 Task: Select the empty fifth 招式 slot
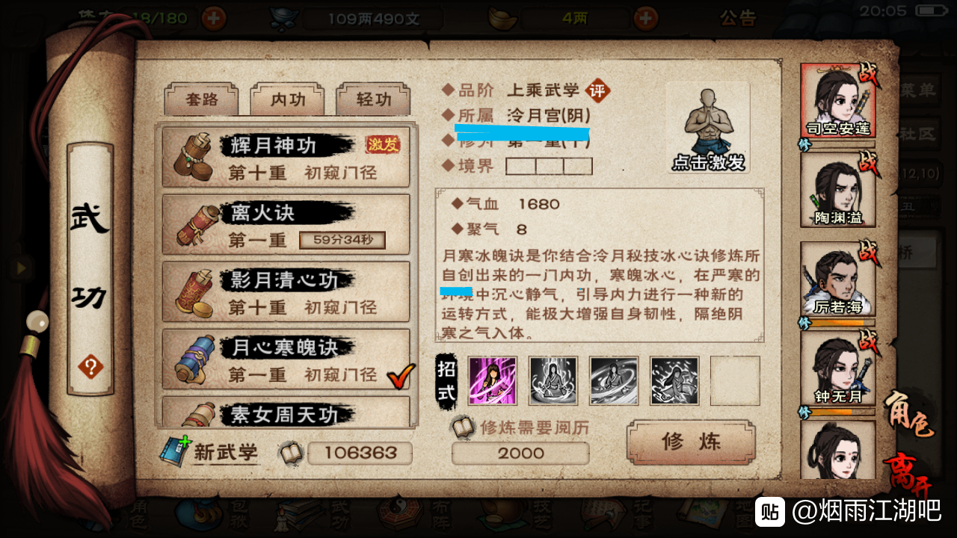(x=735, y=380)
